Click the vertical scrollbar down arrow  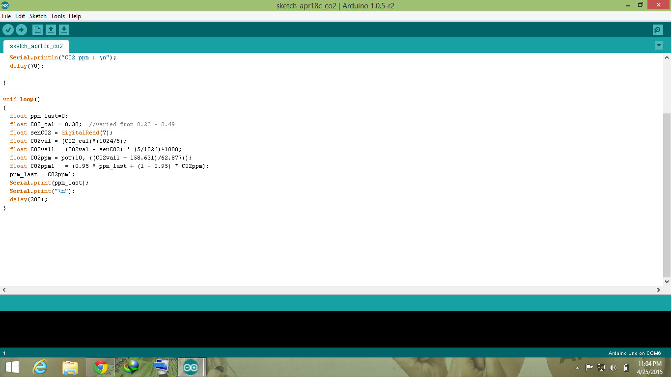point(667,282)
